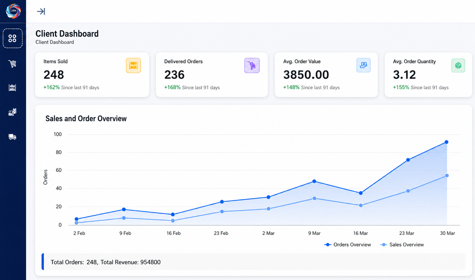This screenshot has width=475, height=280.
Task: Click the Items Sold orange box icon
Action: 134,65
